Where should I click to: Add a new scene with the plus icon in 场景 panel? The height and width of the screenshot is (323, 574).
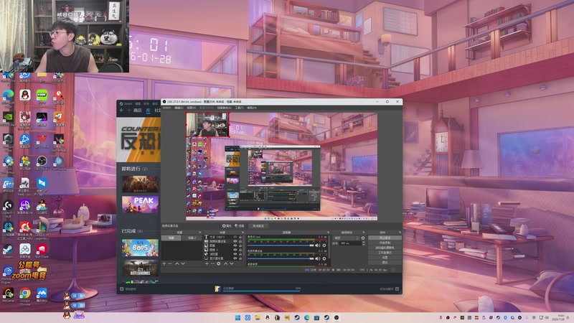click(x=164, y=263)
